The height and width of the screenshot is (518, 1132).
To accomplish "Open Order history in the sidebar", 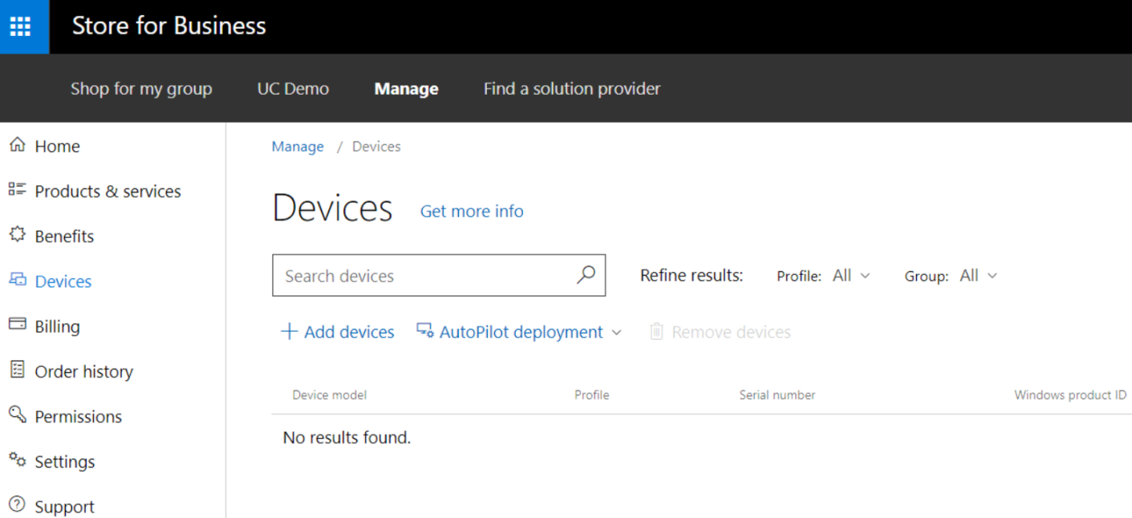I will click(x=83, y=371).
